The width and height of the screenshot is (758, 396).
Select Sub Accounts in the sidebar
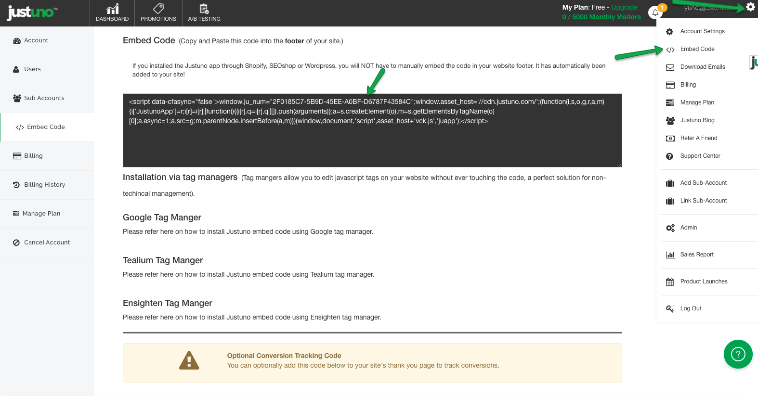47,98
